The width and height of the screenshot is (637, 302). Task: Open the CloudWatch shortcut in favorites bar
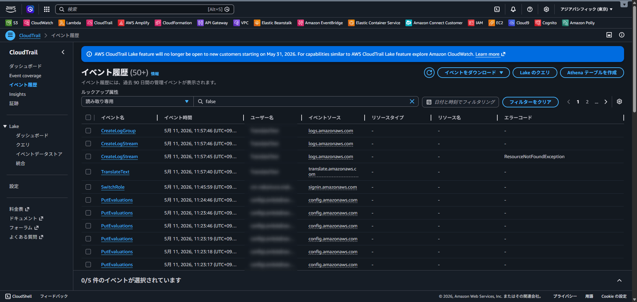coord(38,23)
